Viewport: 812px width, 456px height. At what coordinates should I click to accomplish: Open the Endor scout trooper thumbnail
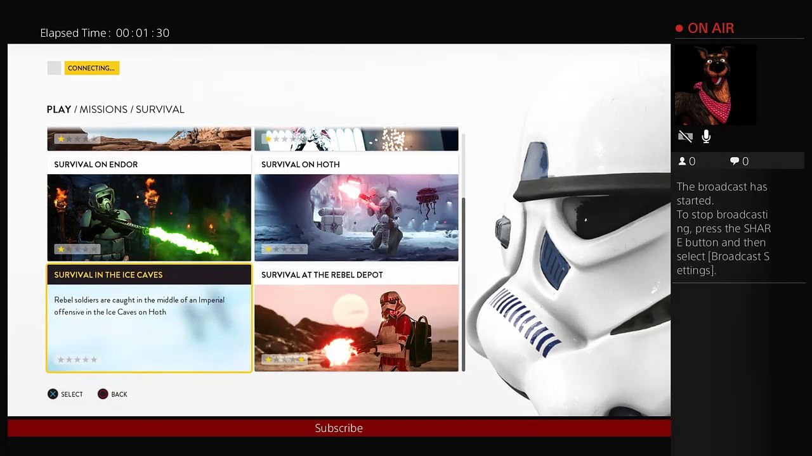[x=149, y=217]
